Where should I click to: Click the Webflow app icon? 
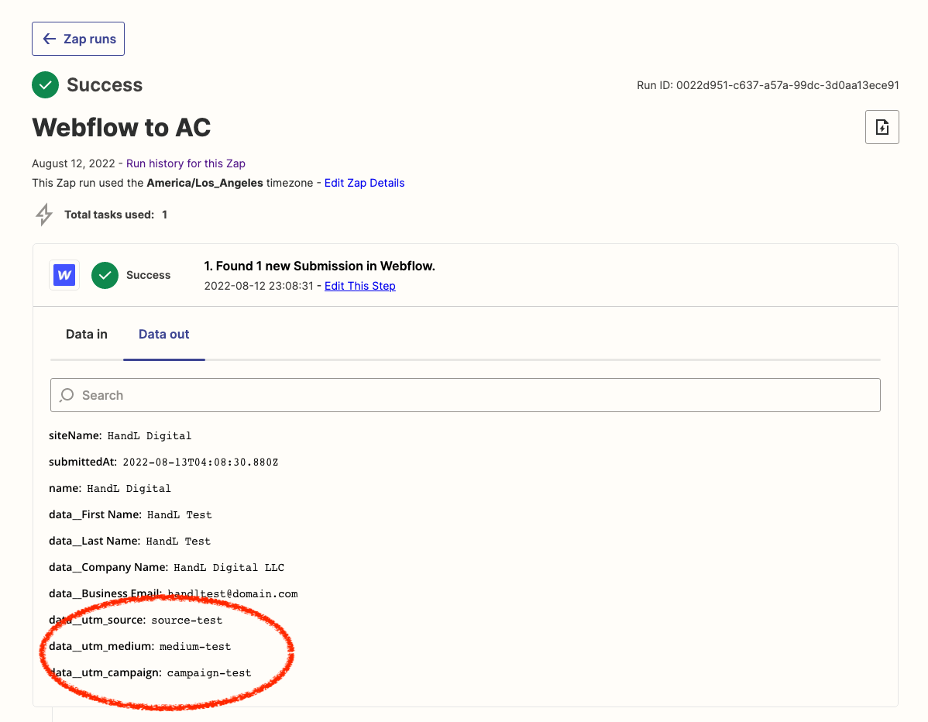click(64, 275)
